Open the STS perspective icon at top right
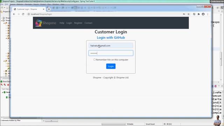 pyautogui.click(x=222, y=8)
